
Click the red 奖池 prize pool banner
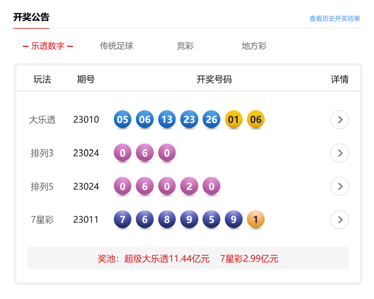click(x=188, y=259)
